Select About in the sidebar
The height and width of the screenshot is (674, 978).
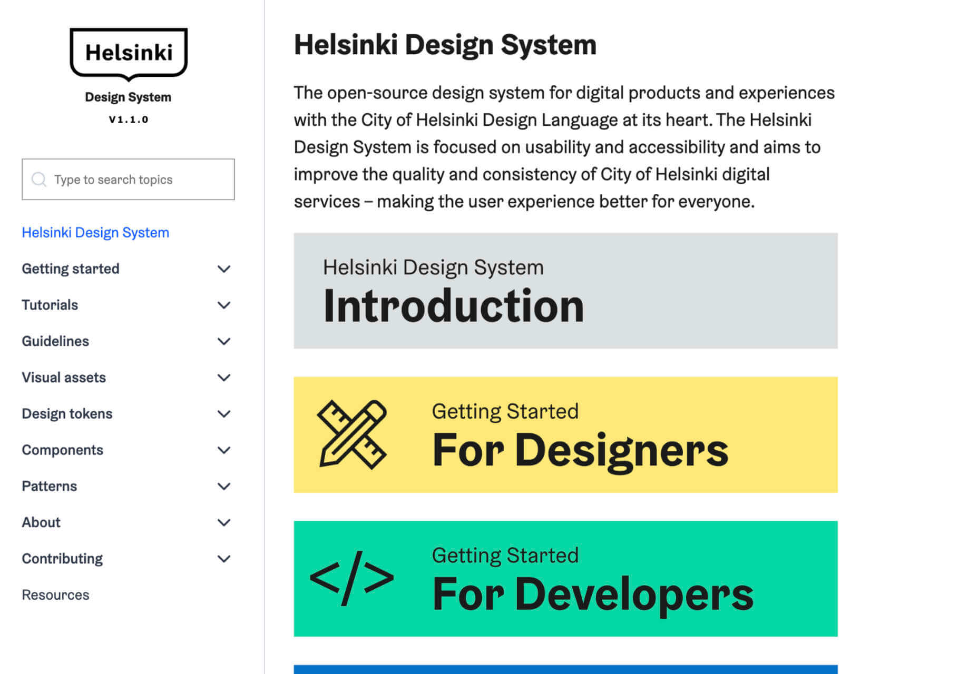41,523
